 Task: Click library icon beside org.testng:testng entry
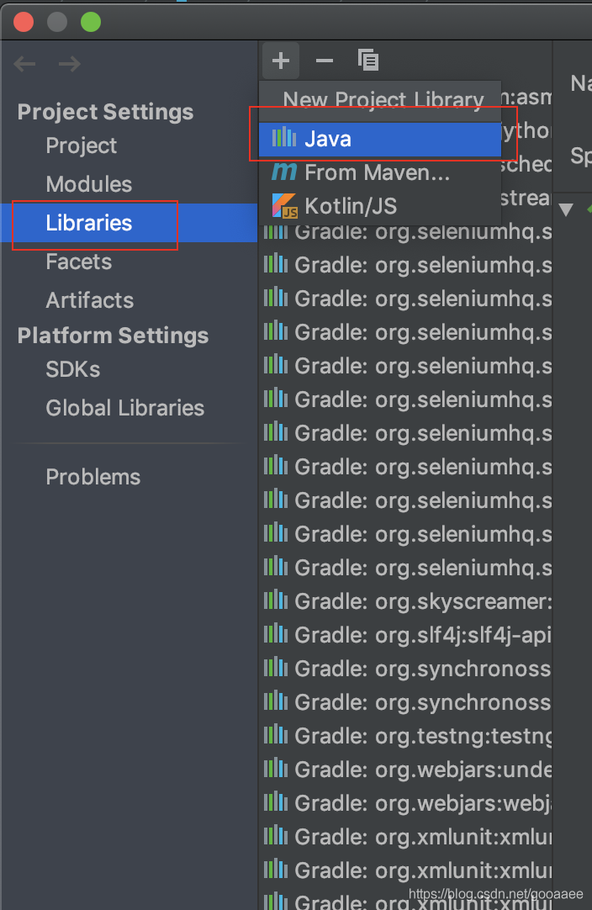[276, 736]
